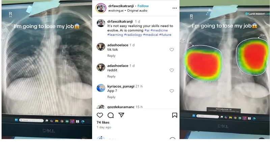Save the post with bookmark icon

pos(174,115)
